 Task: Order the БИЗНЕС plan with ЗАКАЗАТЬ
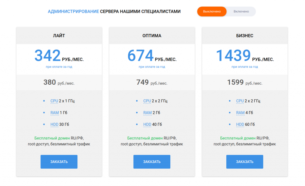pos(245,162)
